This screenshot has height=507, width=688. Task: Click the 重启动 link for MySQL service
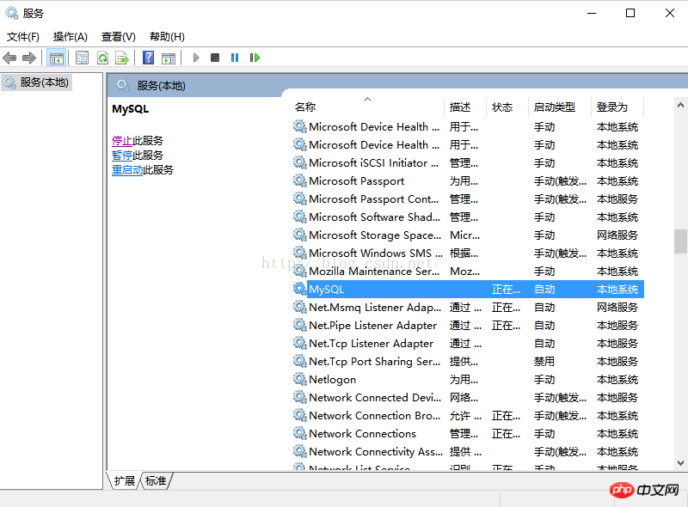pyautogui.click(x=127, y=170)
